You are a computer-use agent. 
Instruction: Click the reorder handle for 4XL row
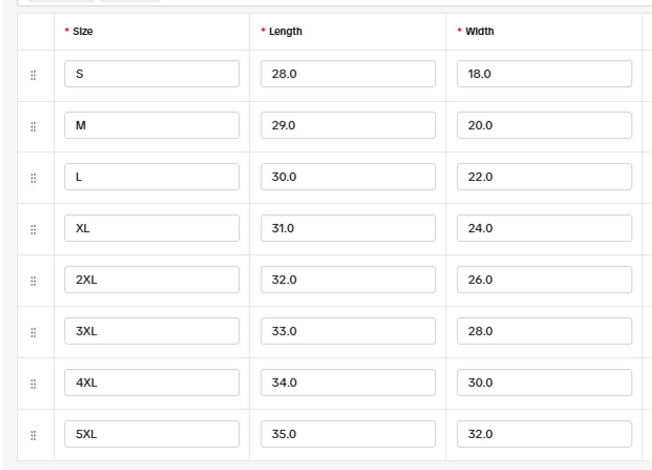tap(33, 384)
